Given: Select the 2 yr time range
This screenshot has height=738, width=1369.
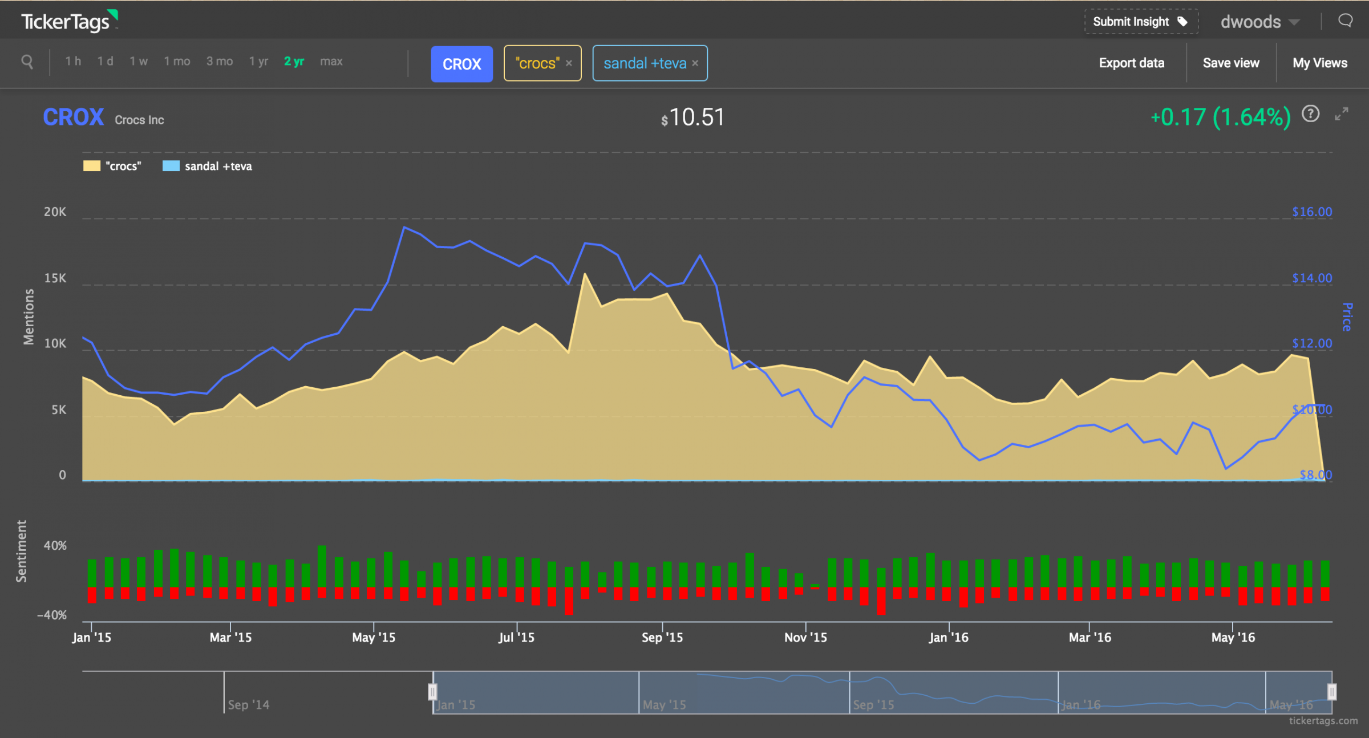Looking at the screenshot, I should [294, 61].
